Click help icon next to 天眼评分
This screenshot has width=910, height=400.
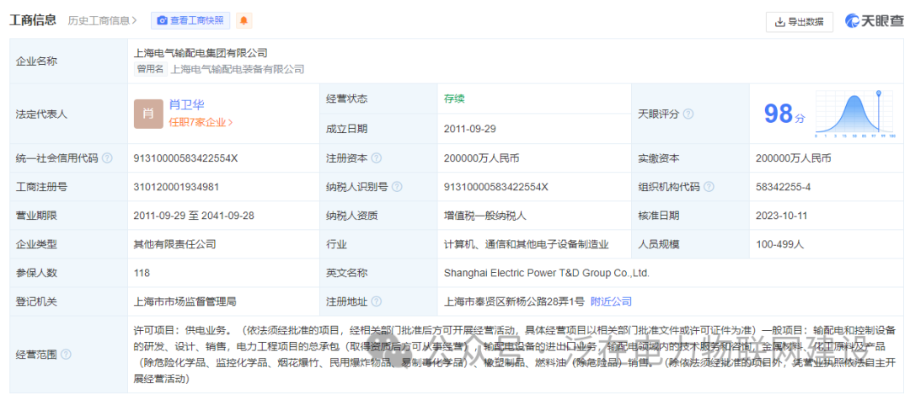688,115
